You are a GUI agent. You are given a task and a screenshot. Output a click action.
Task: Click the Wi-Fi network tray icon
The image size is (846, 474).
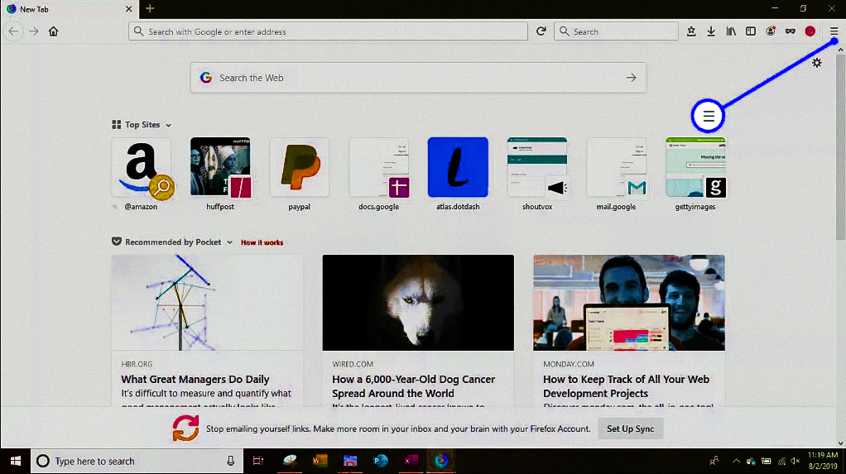(781, 461)
